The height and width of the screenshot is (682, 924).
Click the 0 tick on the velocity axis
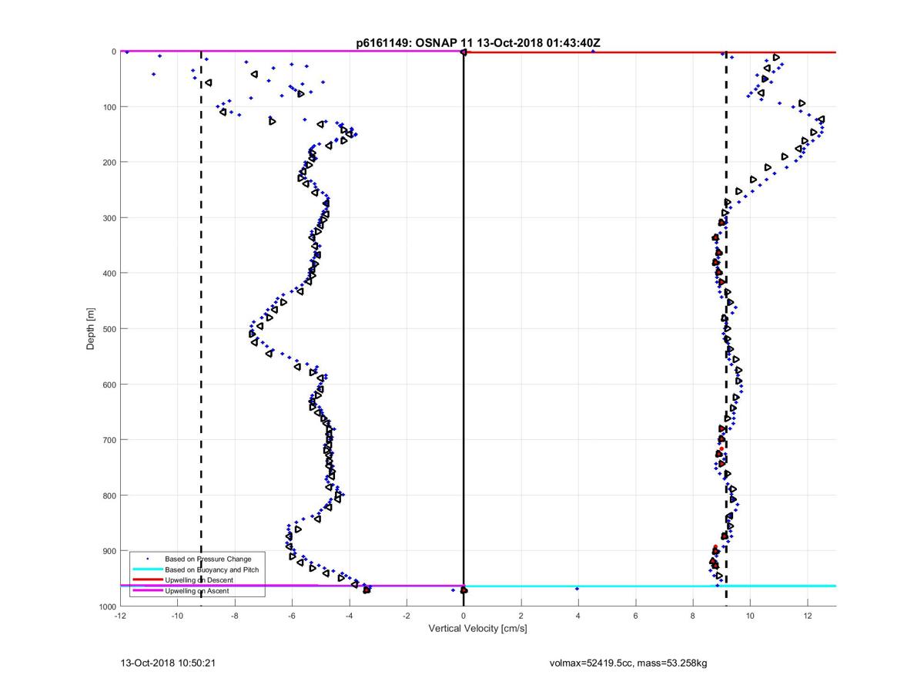click(464, 615)
